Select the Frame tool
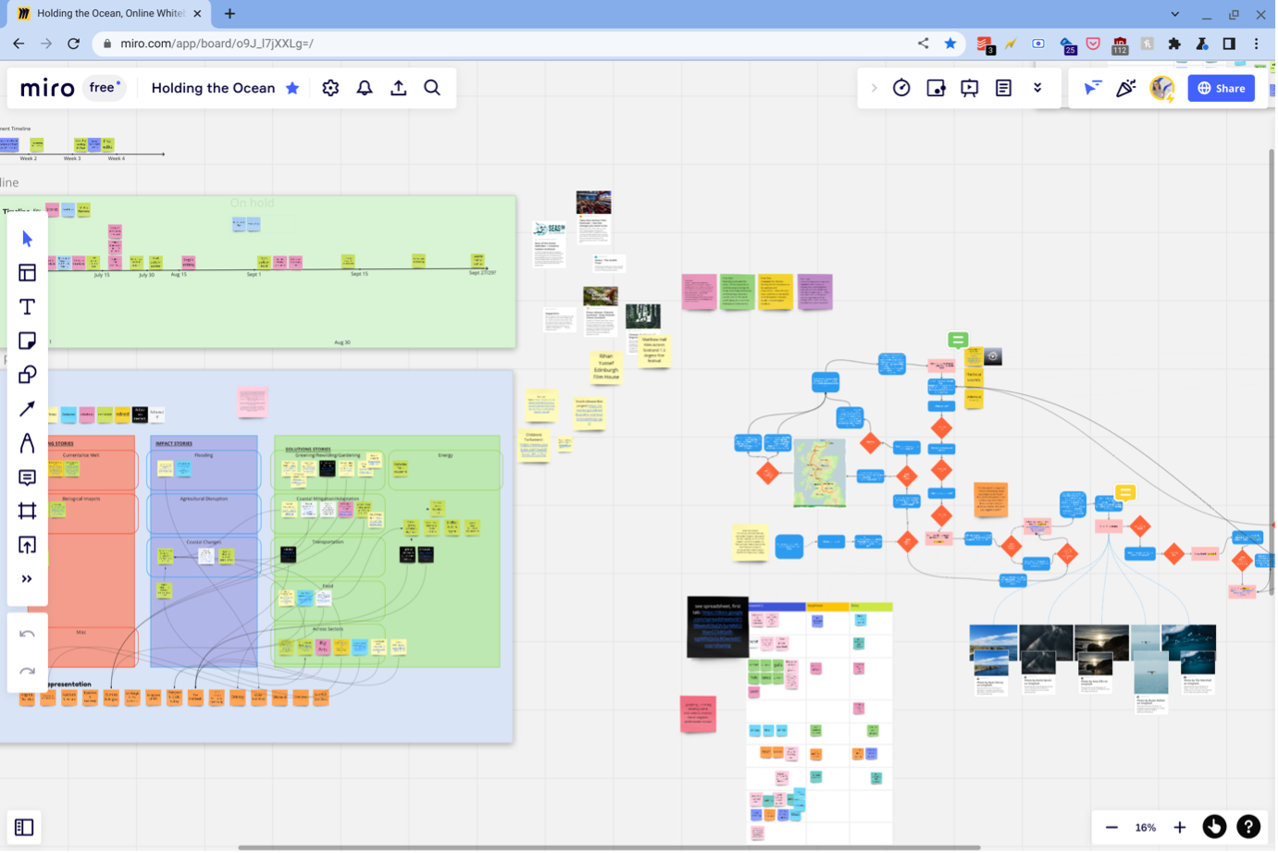Screen dimensions: 1278x853 (x=27, y=511)
